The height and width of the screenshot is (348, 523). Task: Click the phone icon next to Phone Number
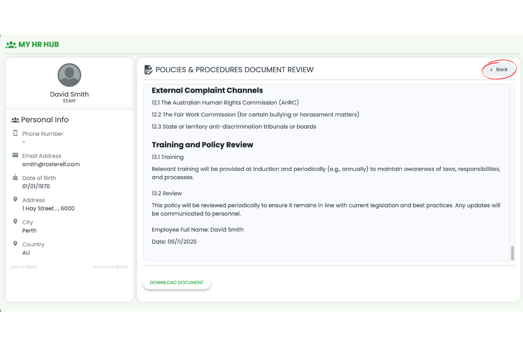[15, 134]
